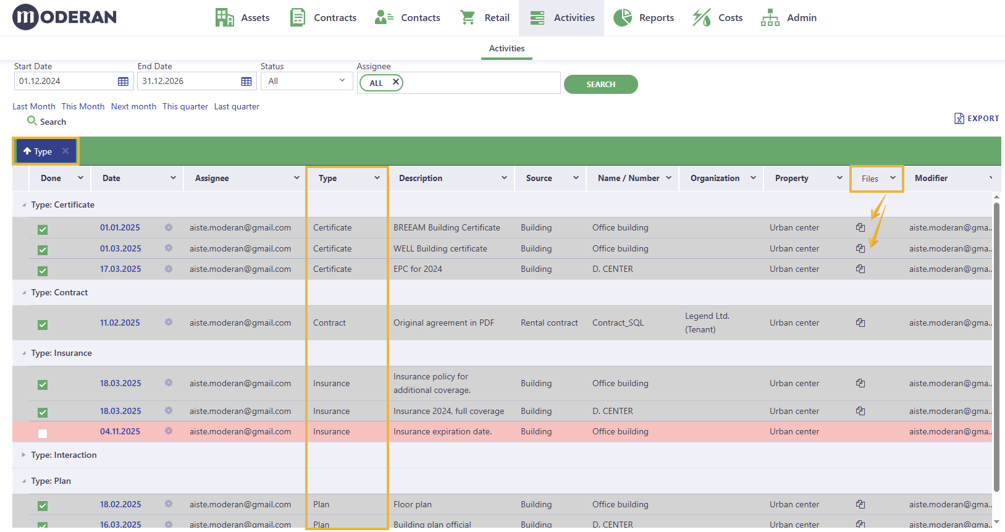The height and width of the screenshot is (532, 1005).
Task: Remove the Type grouping chip
Action: click(65, 151)
